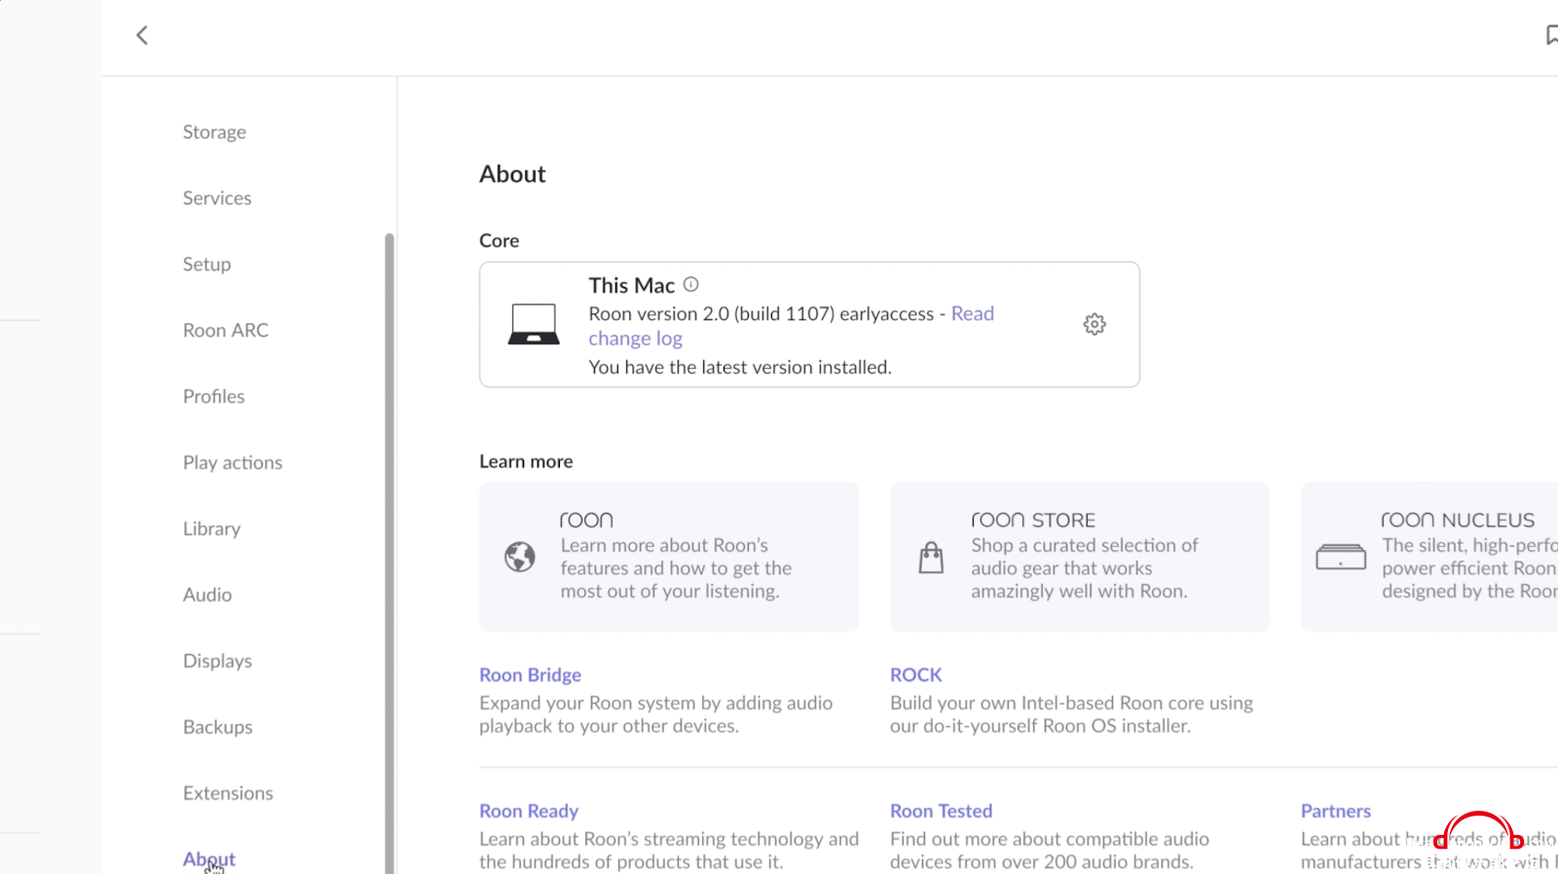Click the 'Core' section heading
The width and height of the screenshot is (1558, 874).
pos(499,241)
